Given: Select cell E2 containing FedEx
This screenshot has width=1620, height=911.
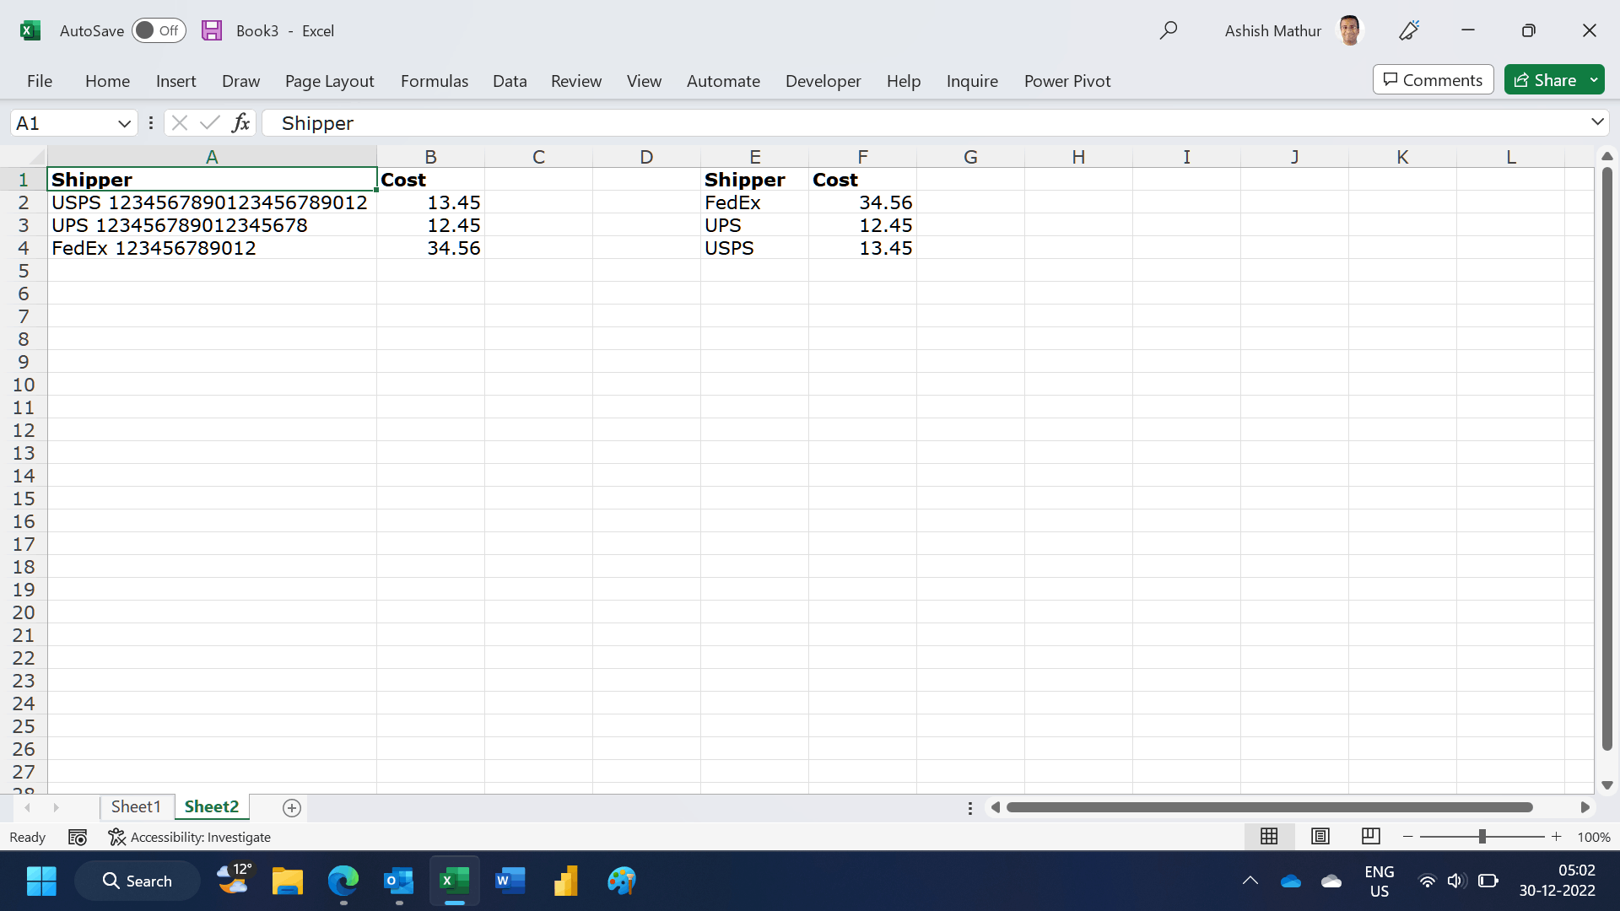Looking at the screenshot, I should coord(753,202).
